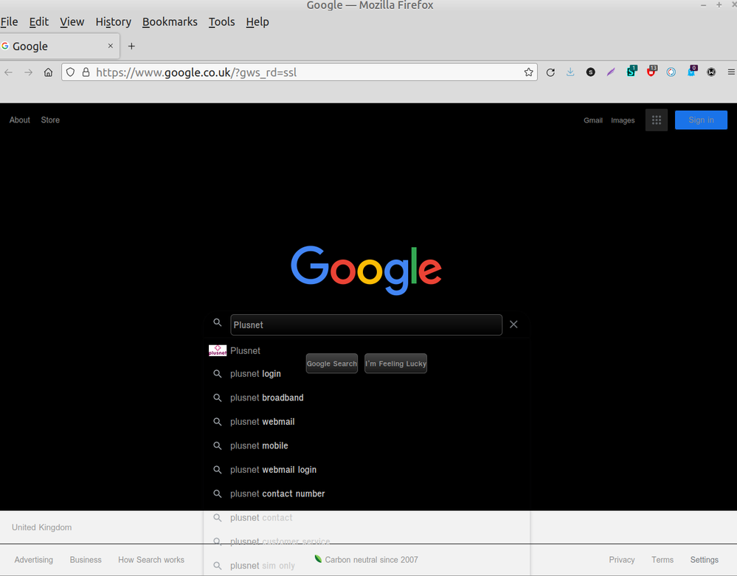Bookmark this page with the star icon

pos(528,72)
